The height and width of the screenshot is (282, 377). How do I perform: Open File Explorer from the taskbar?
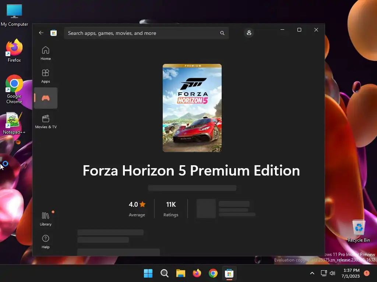(x=180, y=273)
